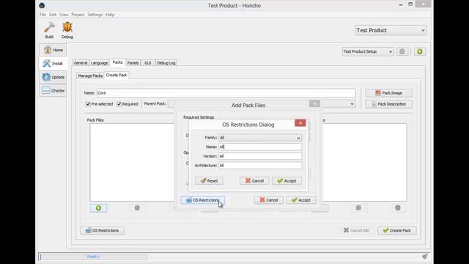Viewport: 469px width, 264px height.
Task: Switch to the Manage Packs tab
Action: pyautogui.click(x=90, y=76)
